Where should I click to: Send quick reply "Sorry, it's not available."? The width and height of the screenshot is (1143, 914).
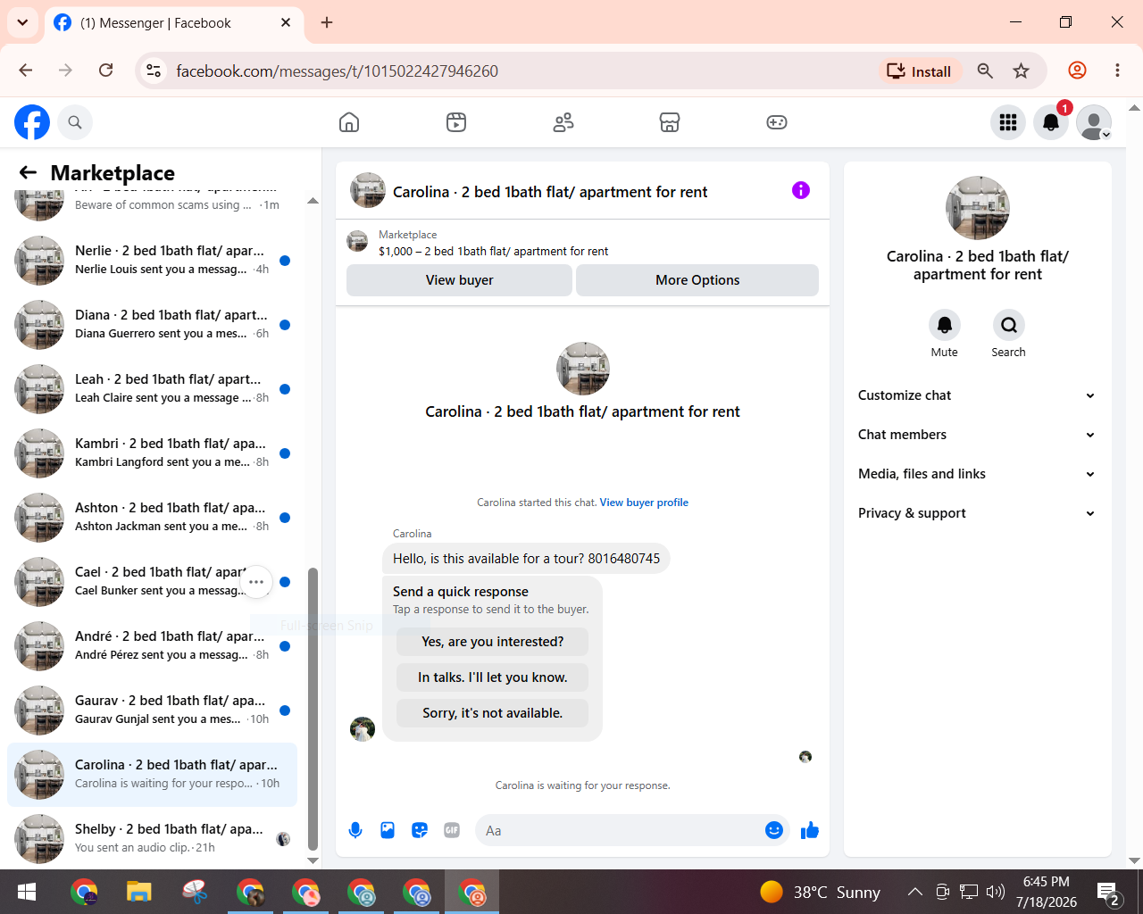click(x=493, y=713)
